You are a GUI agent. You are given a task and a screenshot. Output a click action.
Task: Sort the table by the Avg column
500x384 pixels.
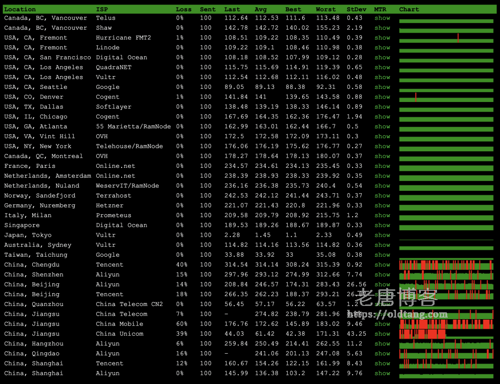[260, 8]
